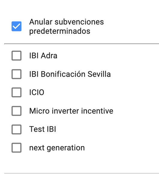Viewport: 159px width, 174px height.
Task: Click the word 'predeterminados' on the second line
Action: point(60,31)
